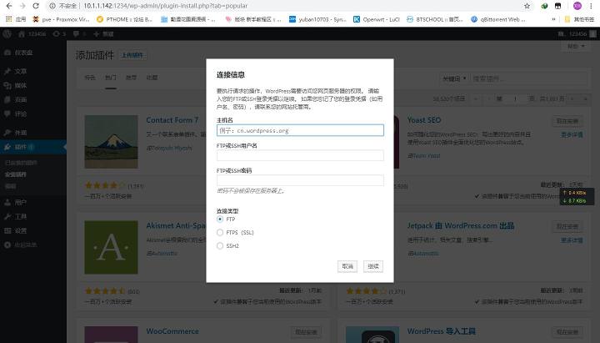Image resolution: width=600 pixels, height=343 pixels.
Task: Open the 工具 tools sidebar item
Action: coord(33,216)
